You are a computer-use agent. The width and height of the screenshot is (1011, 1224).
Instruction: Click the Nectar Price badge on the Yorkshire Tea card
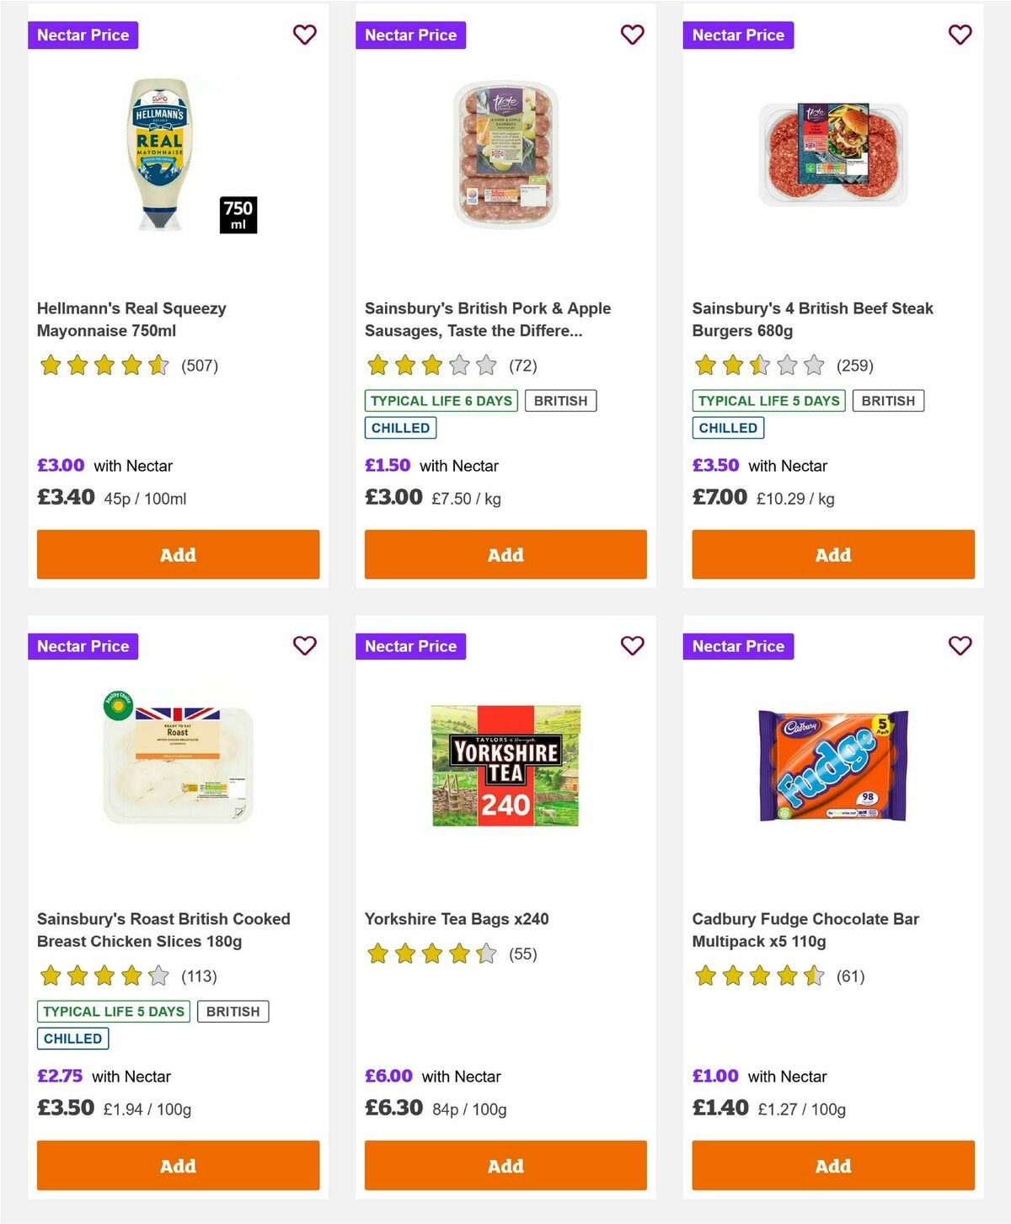[x=411, y=645]
